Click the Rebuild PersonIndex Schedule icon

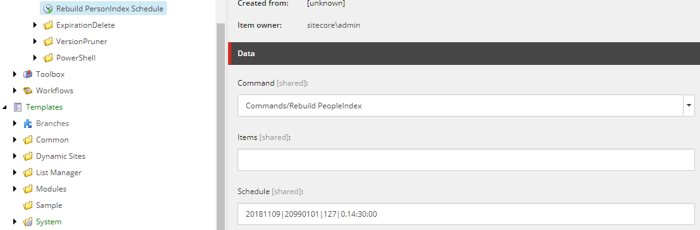coord(48,8)
